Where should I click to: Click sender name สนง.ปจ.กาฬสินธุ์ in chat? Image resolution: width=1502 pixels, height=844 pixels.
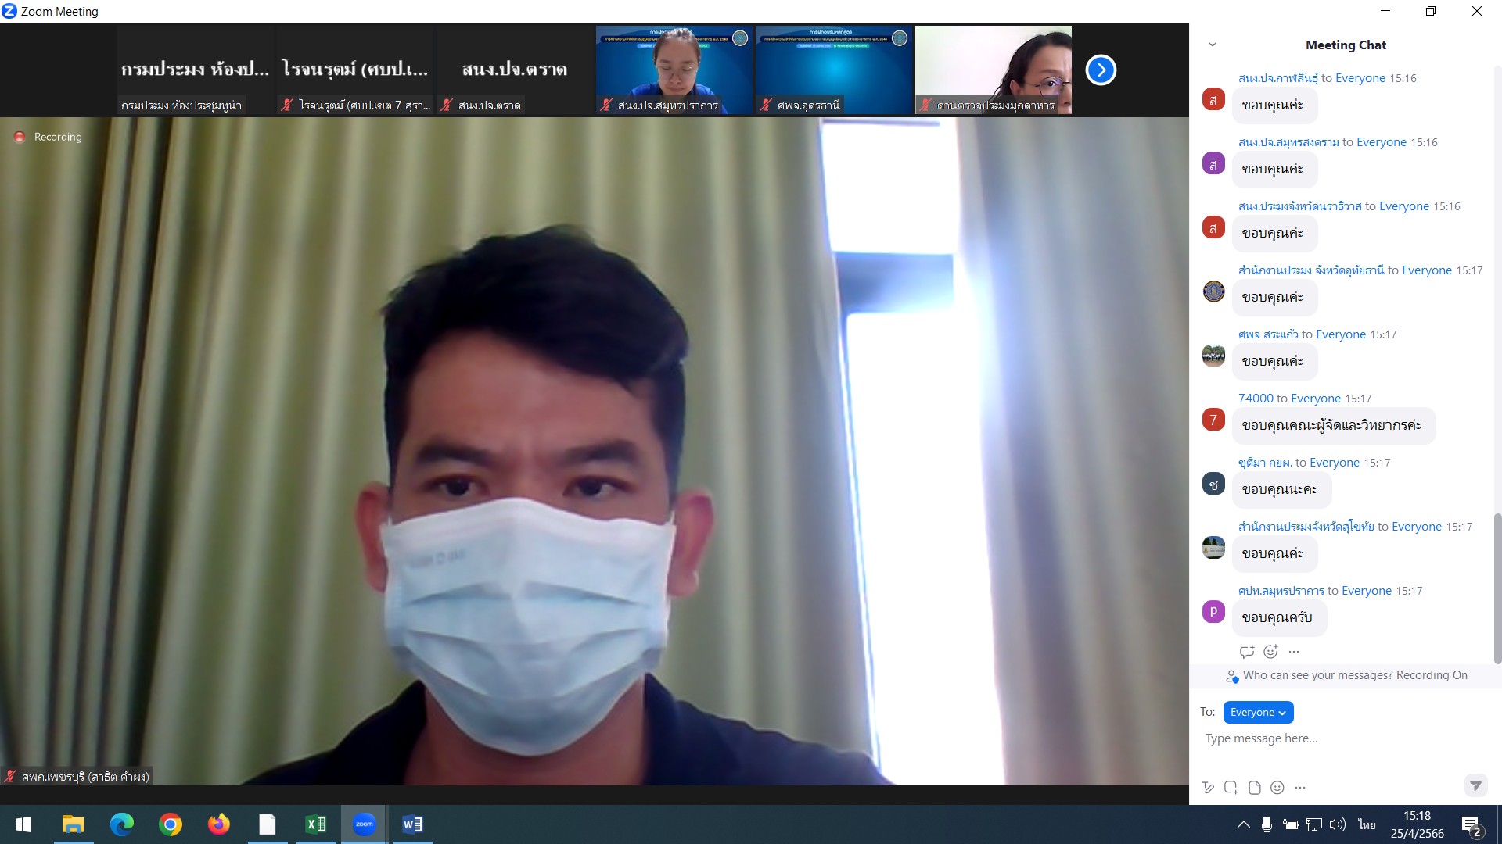tap(1277, 78)
